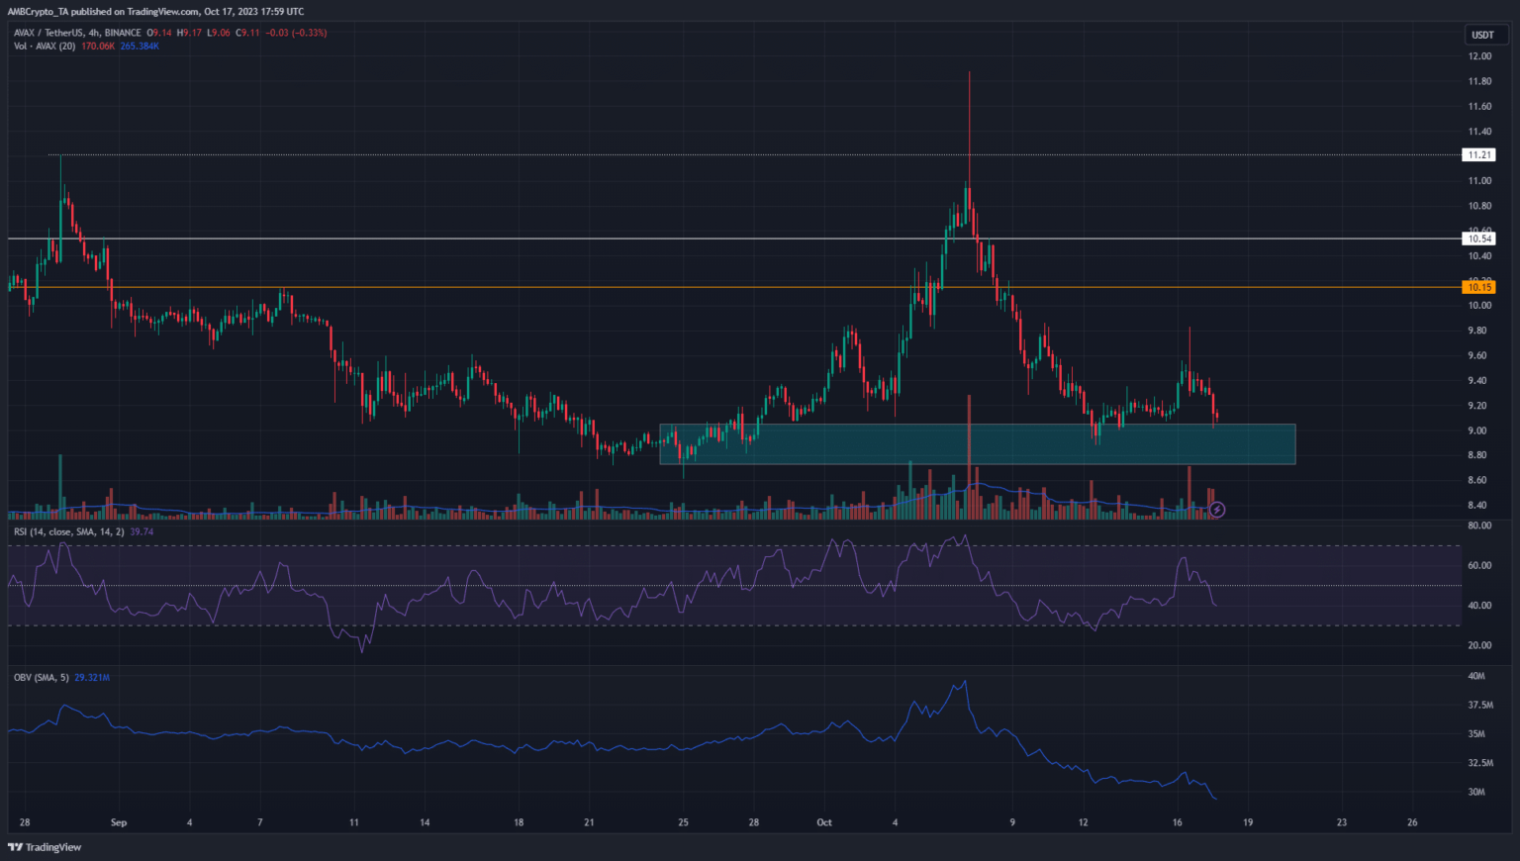Click the RSI indicator legend label
Image resolution: width=1520 pixels, height=861 pixels.
(67, 531)
